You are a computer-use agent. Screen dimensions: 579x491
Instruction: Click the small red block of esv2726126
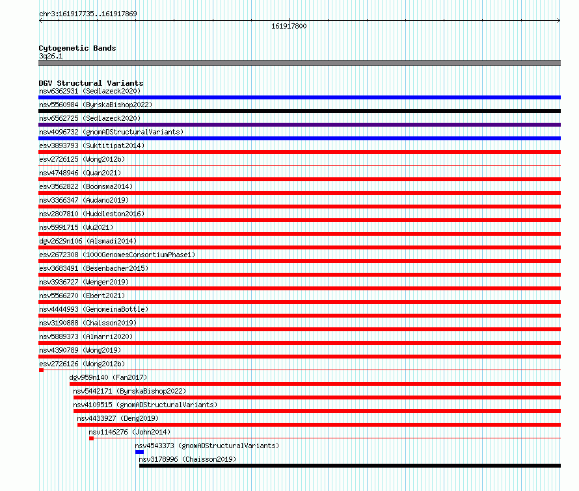click(x=42, y=370)
